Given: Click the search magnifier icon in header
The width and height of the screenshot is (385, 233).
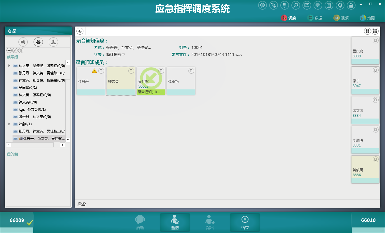Looking at the screenshot, I should point(295,5).
